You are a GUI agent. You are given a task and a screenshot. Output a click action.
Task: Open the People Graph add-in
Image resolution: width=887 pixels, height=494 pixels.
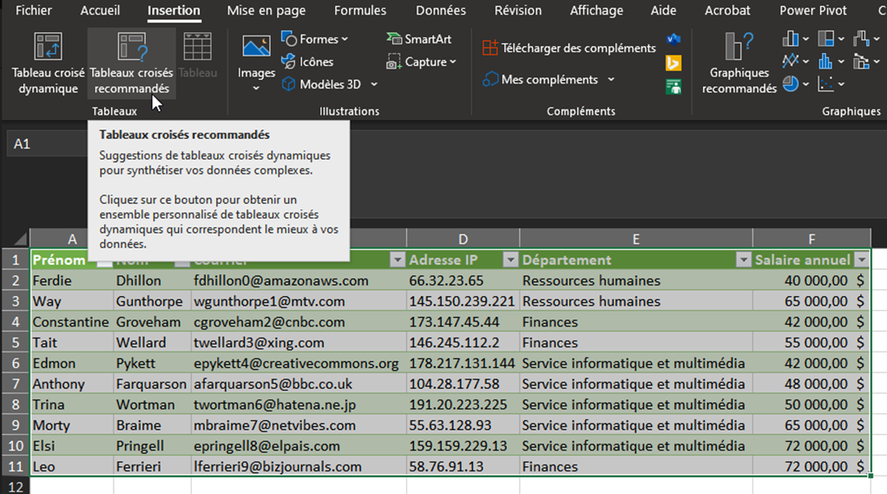673,86
